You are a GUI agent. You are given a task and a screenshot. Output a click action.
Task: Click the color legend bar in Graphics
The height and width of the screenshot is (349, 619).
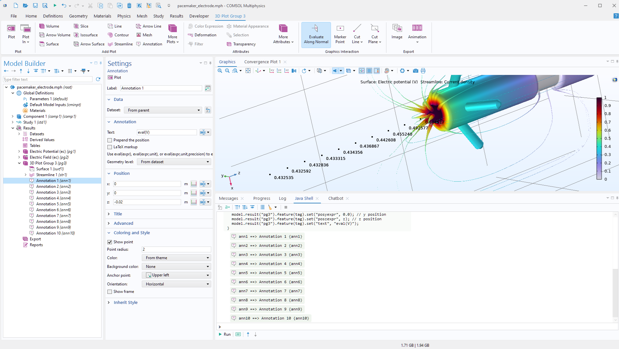coord(599,138)
